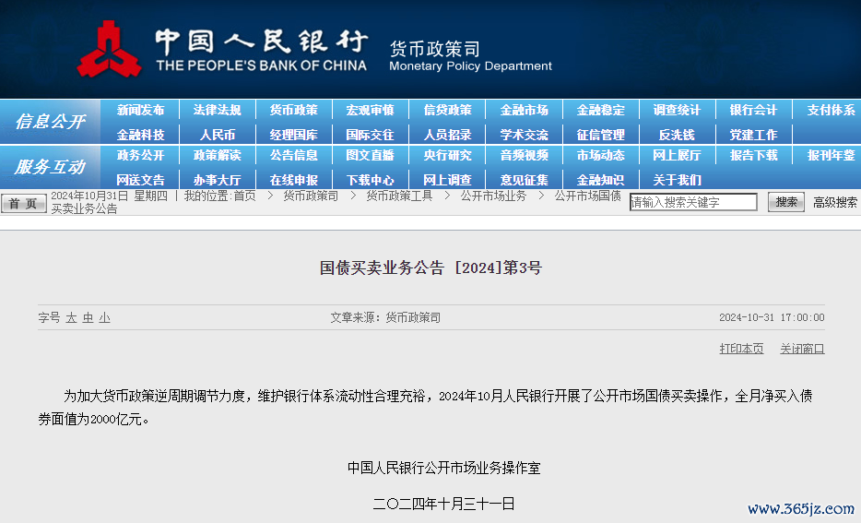The width and height of the screenshot is (861, 523).
Task: Open 下载中心 menu item
Action: (370, 180)
